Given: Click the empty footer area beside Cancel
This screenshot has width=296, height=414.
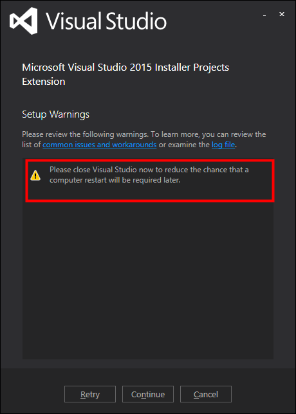Looking at the screenshot, I should pos(262,394).
